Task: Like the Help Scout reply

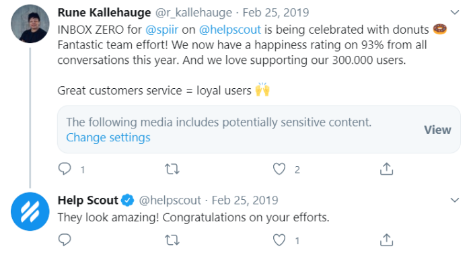Action: (279, 240)
